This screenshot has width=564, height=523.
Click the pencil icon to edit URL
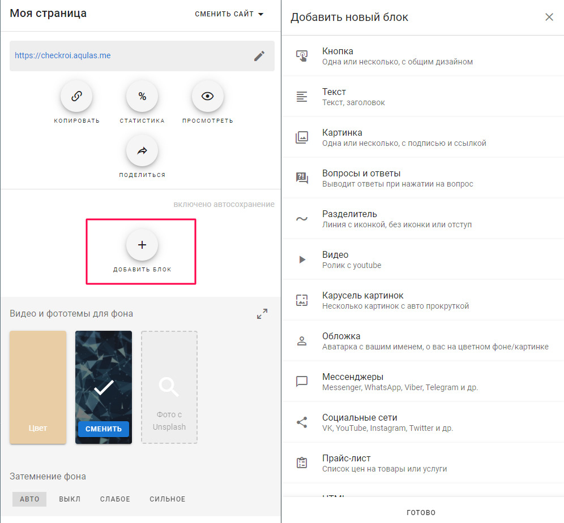(x=259, y=55)
